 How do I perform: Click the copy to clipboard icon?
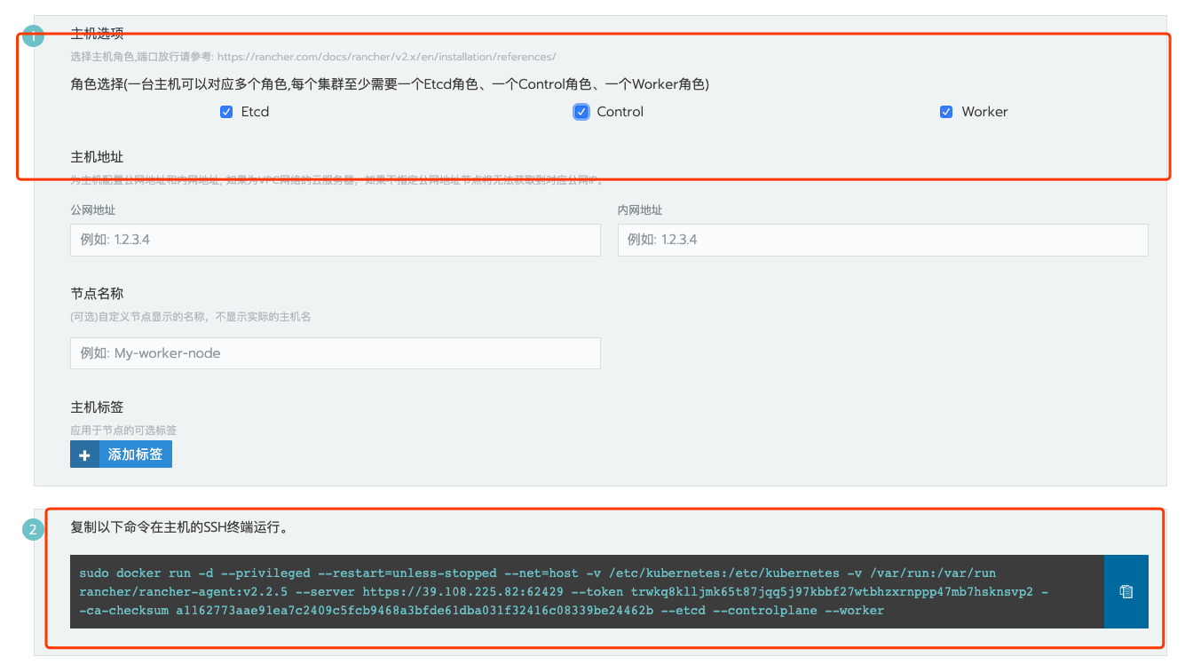1126,591
